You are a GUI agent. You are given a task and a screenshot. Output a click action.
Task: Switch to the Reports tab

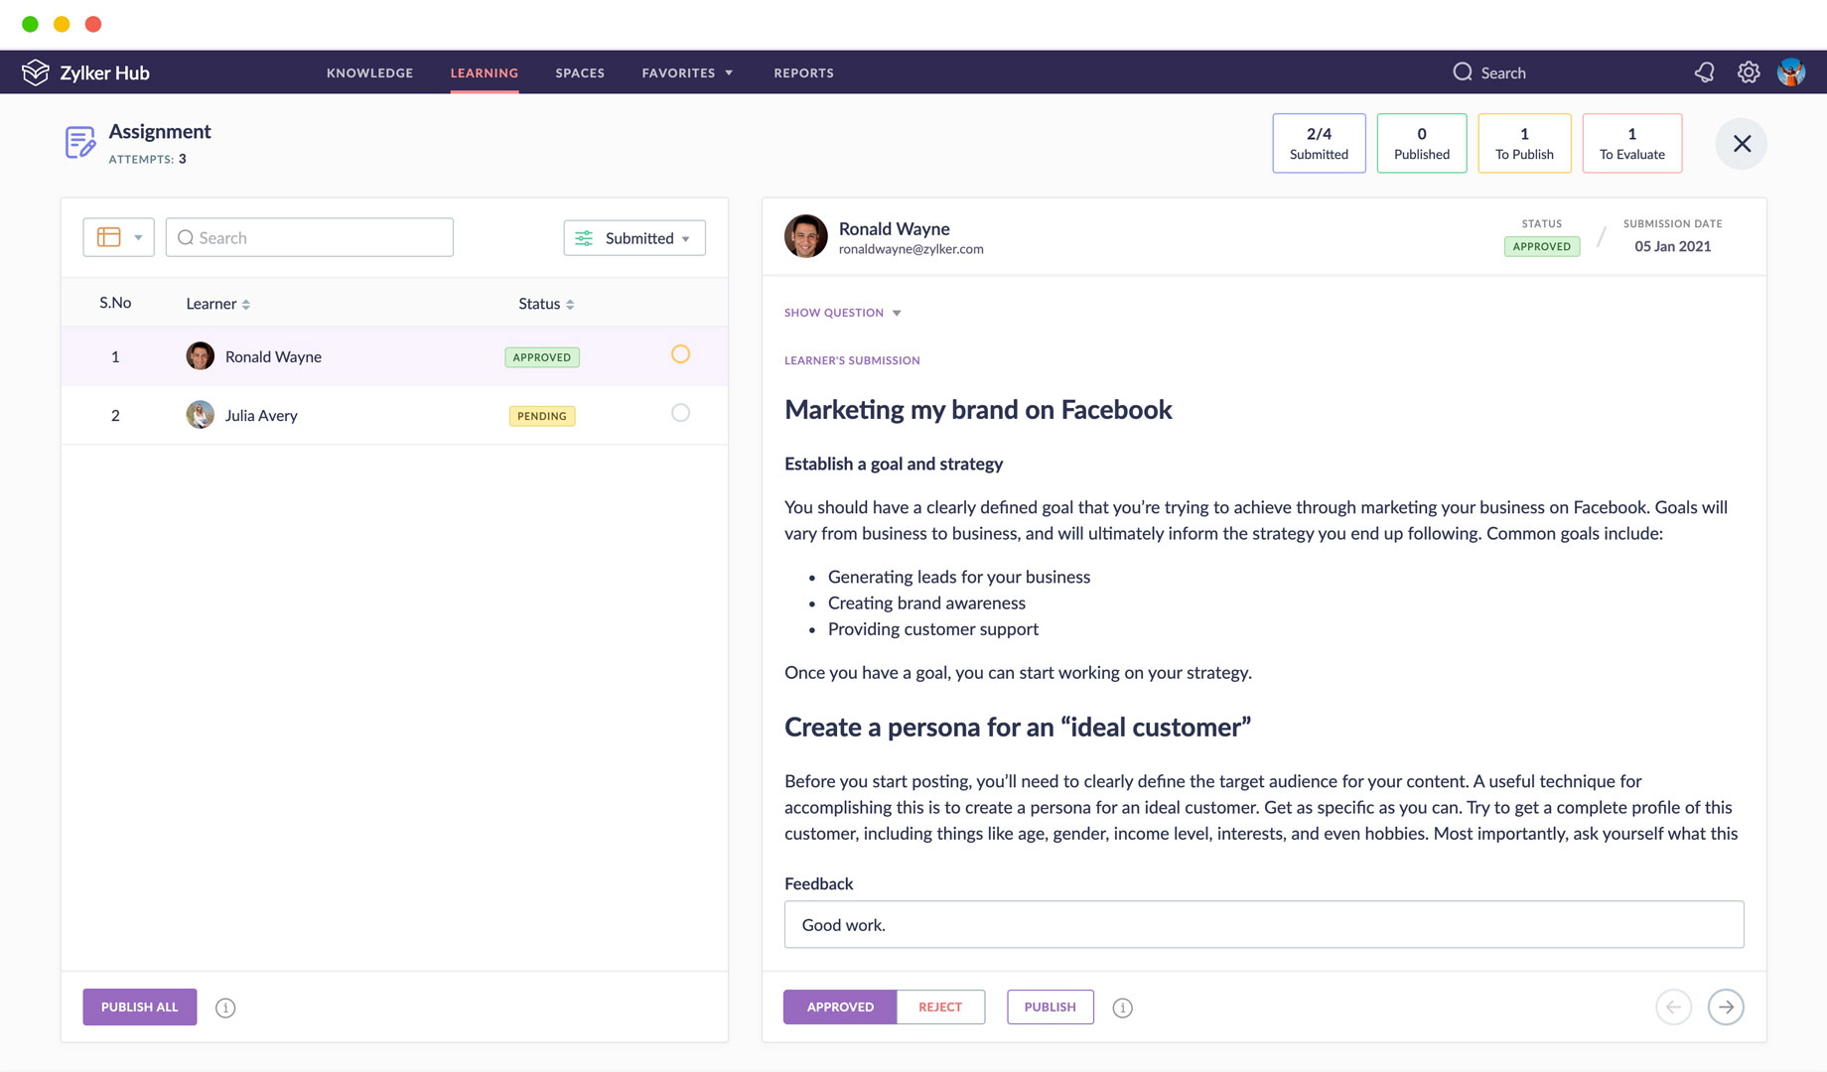tap(803, 72)
